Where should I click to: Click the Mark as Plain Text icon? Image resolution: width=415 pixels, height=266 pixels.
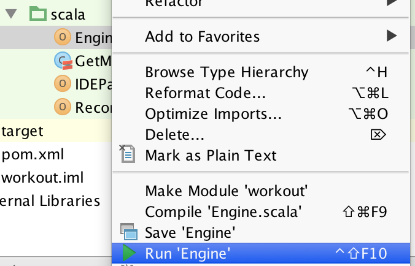tap(128, 154)
